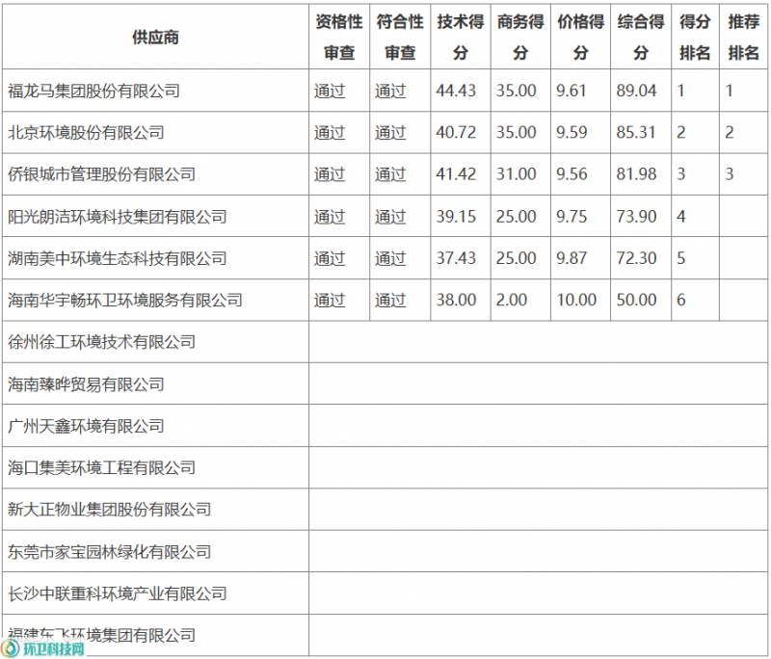771x659 pixels.
Task: Click the 侨银城市管理股份有限公司 cell
Action: pos(101,174)
